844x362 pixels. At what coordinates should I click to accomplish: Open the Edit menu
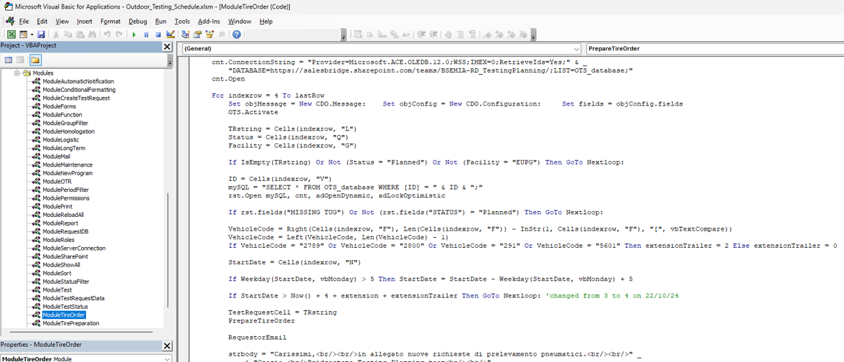42,22
